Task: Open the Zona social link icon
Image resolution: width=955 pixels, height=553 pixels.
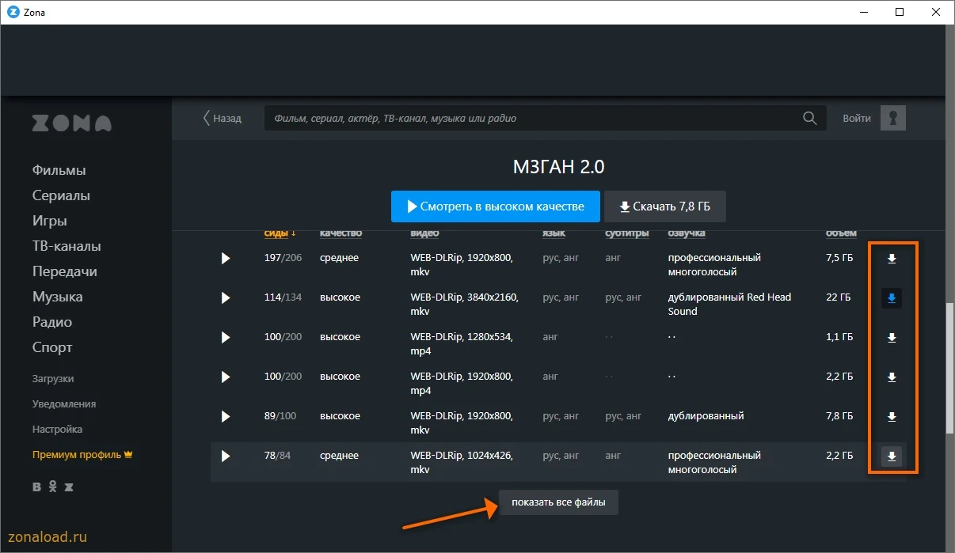Action: click(69, 487)
